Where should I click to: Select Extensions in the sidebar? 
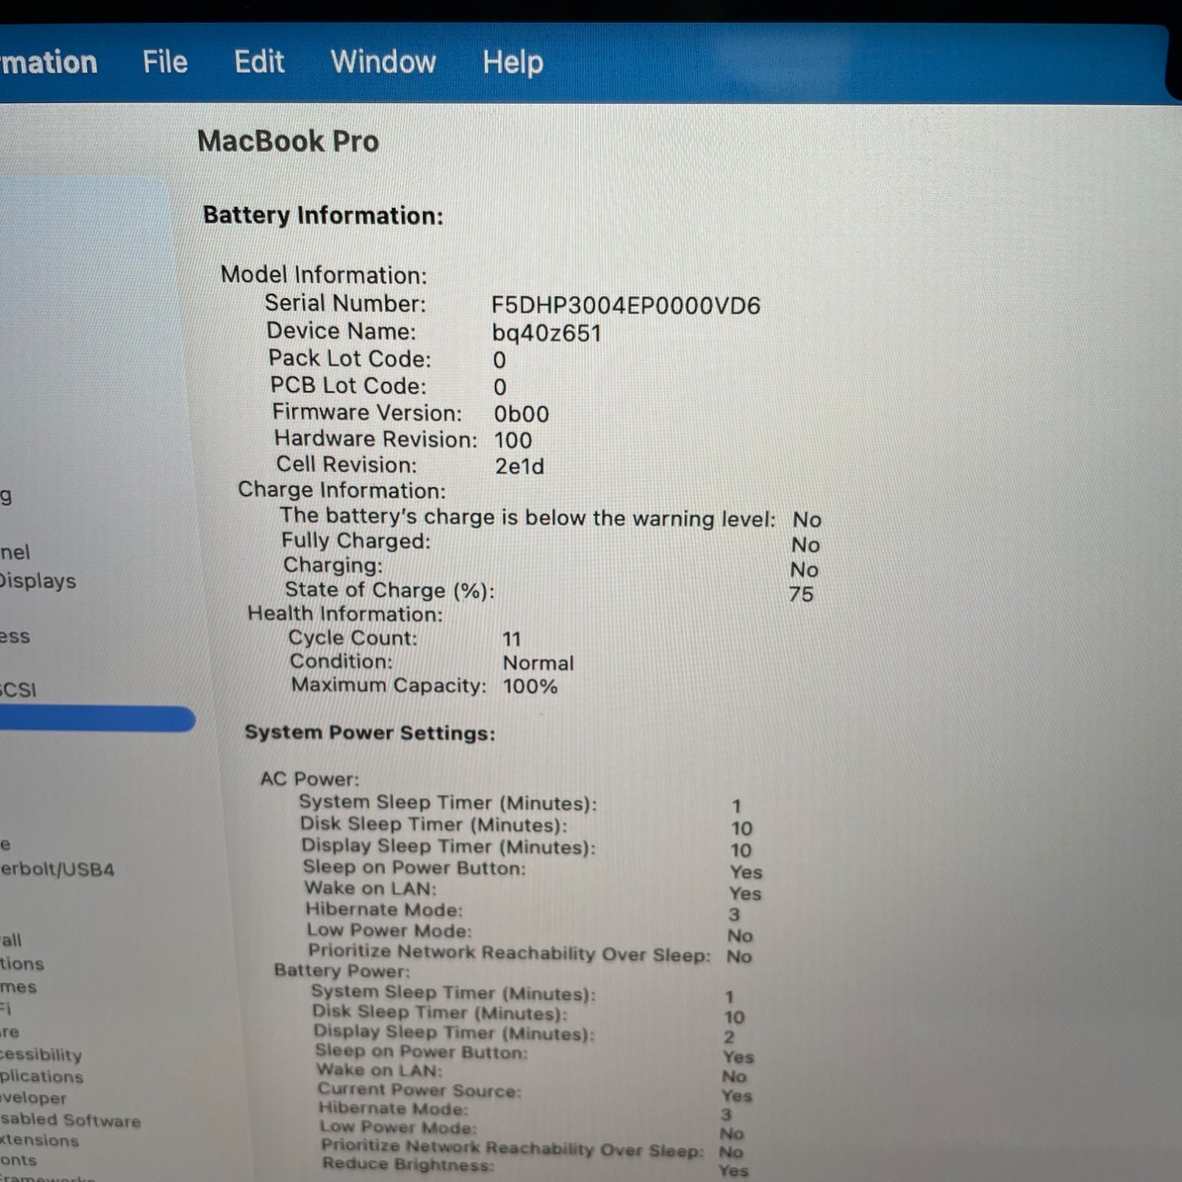click(39, 1140)
